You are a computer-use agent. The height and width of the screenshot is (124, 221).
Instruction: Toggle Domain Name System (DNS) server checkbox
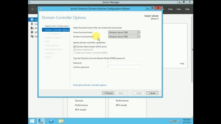pos(75,46)
